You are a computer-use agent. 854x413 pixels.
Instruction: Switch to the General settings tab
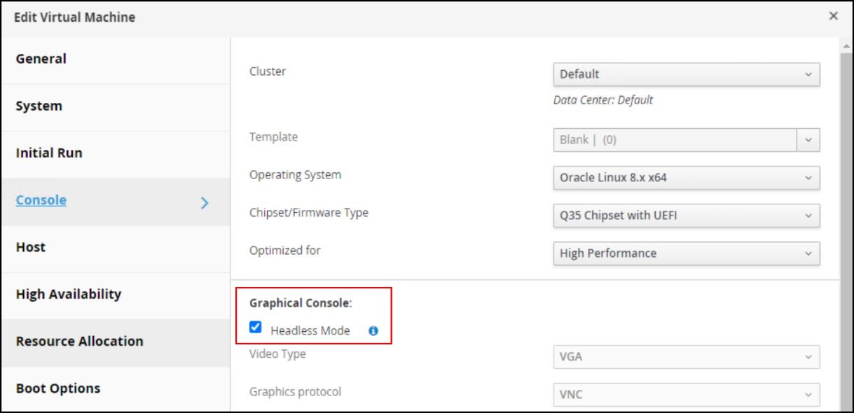pyautogui.click(x=40, y=59)
